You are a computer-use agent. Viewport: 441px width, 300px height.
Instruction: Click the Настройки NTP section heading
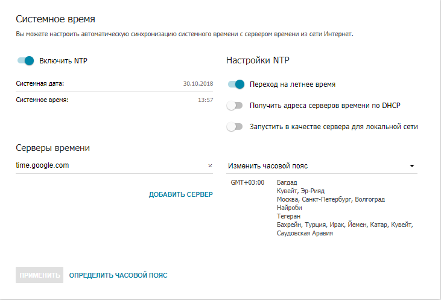point(258,60)
